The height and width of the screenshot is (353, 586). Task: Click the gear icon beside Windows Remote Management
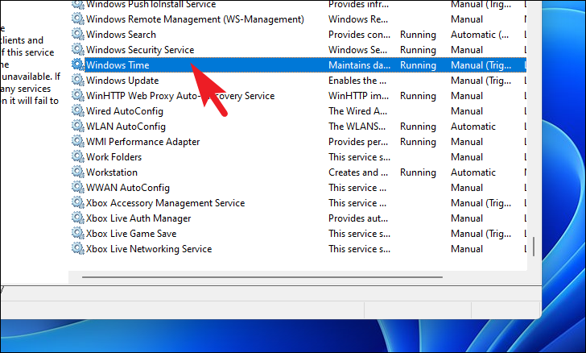[x=78, y=19]
